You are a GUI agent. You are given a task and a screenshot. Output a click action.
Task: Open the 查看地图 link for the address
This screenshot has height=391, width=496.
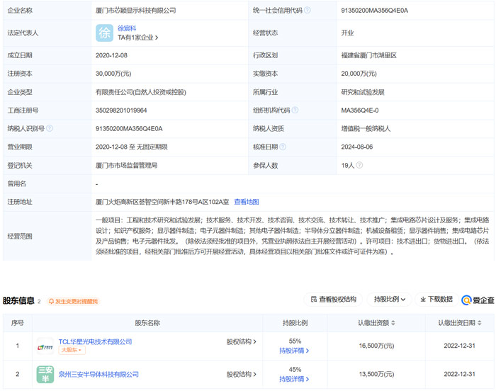[x=247, y=202]
